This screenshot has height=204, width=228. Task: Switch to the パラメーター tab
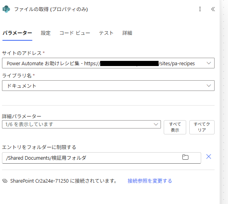click(17, 33)
